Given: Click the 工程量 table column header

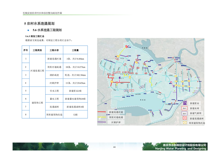Looking at the screenshot, I should click(x=75, y=50).
